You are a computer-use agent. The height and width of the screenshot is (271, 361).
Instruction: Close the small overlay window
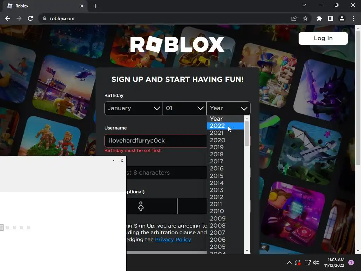click(122, 161)
